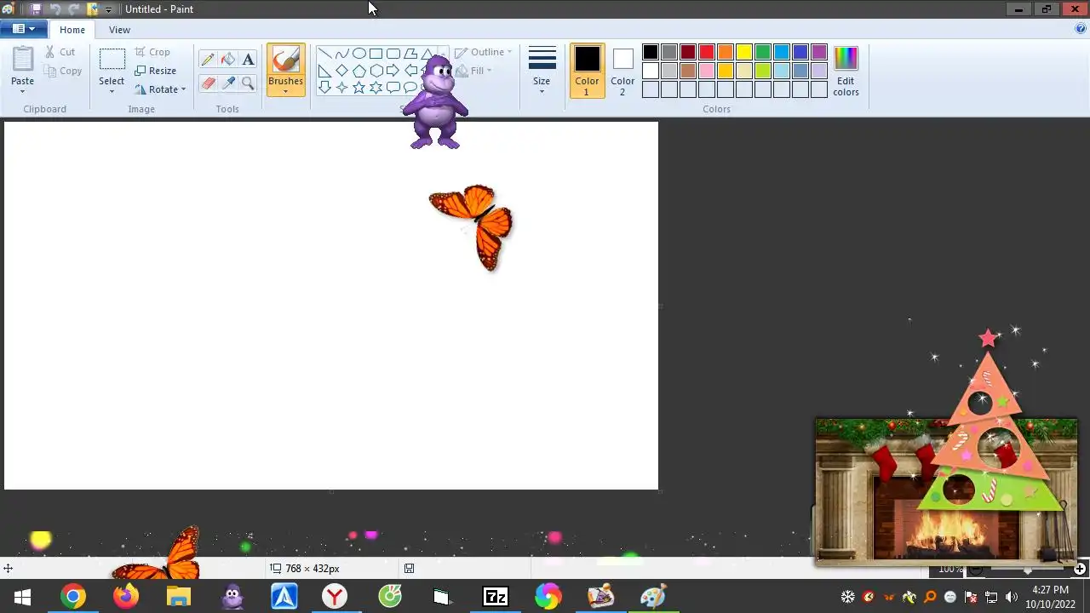Viewport: 1090px width, 613px height.
Task: Open File Explorer from taskbar
Action: [x=179, y=597]
